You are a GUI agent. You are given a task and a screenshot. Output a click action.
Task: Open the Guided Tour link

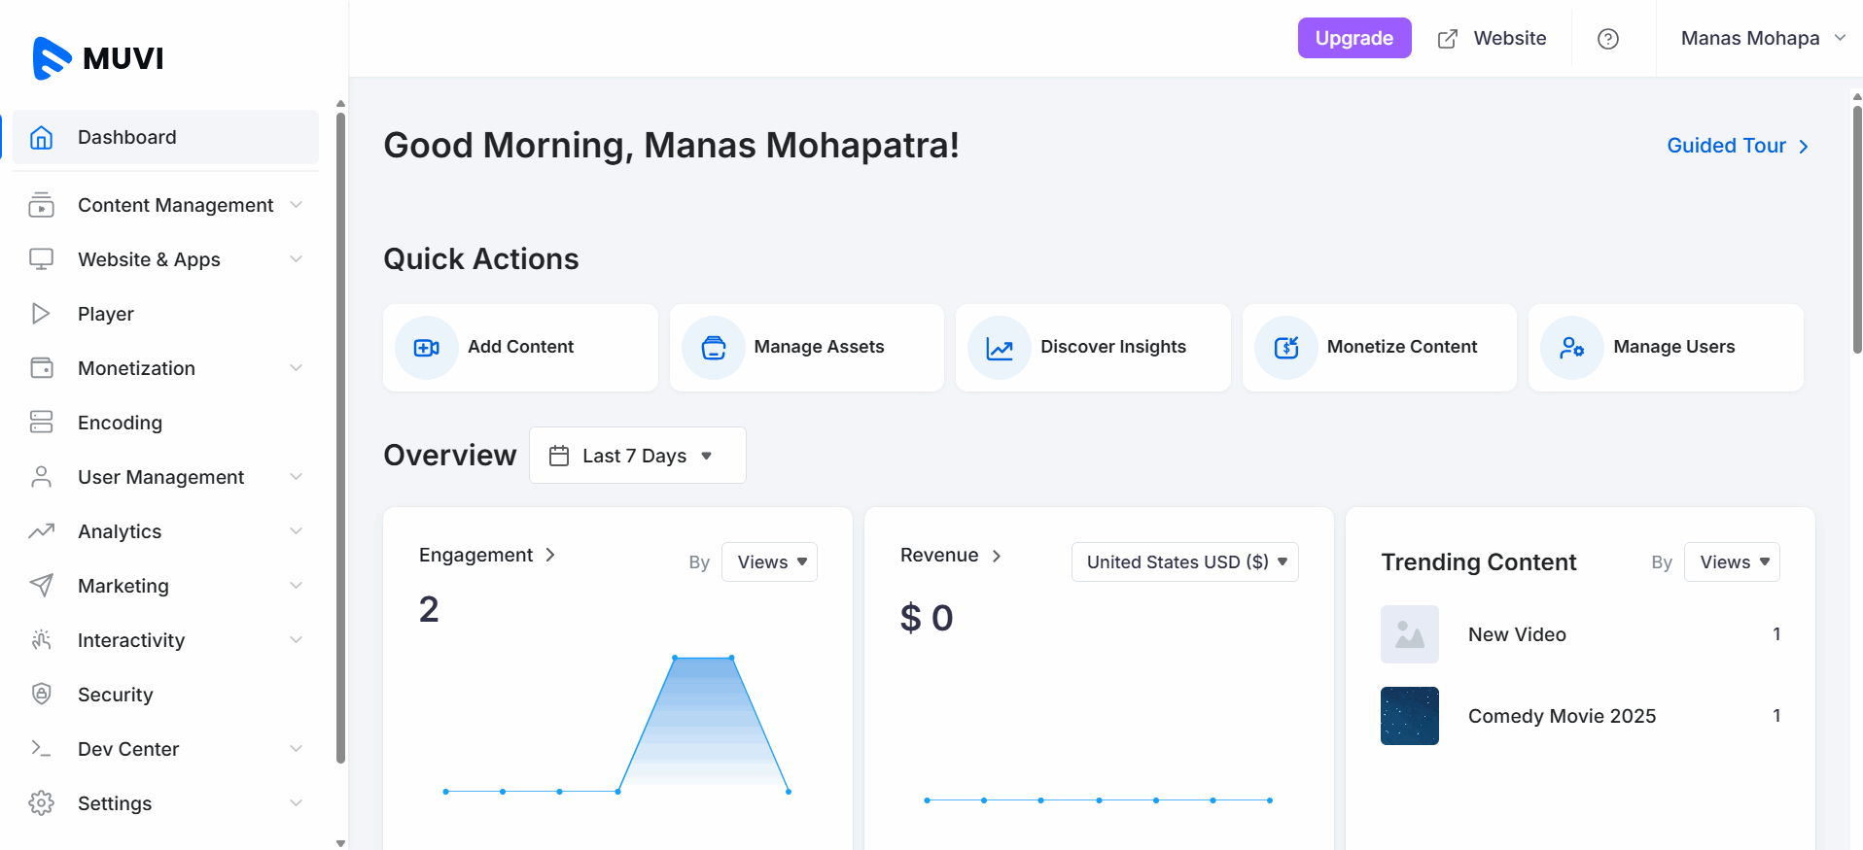(1737, 146)
